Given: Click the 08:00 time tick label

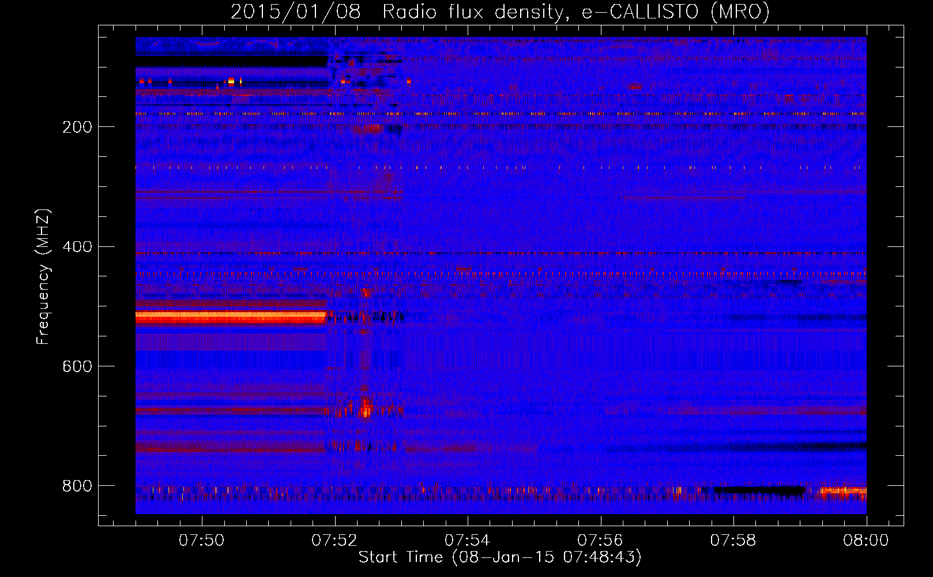Looking at the screenshot, I should pyautogui.click(x=866, y=540).
